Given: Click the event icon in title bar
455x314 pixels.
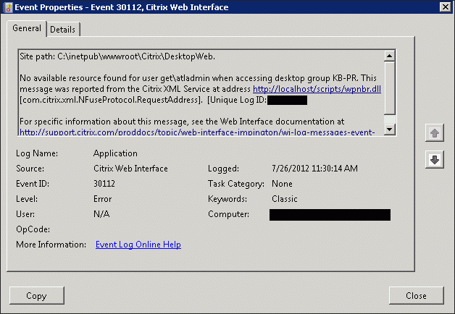Looking at the screenshot, I should [9, 7].
